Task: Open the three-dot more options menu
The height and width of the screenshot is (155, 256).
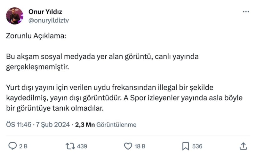Action: 246,12
